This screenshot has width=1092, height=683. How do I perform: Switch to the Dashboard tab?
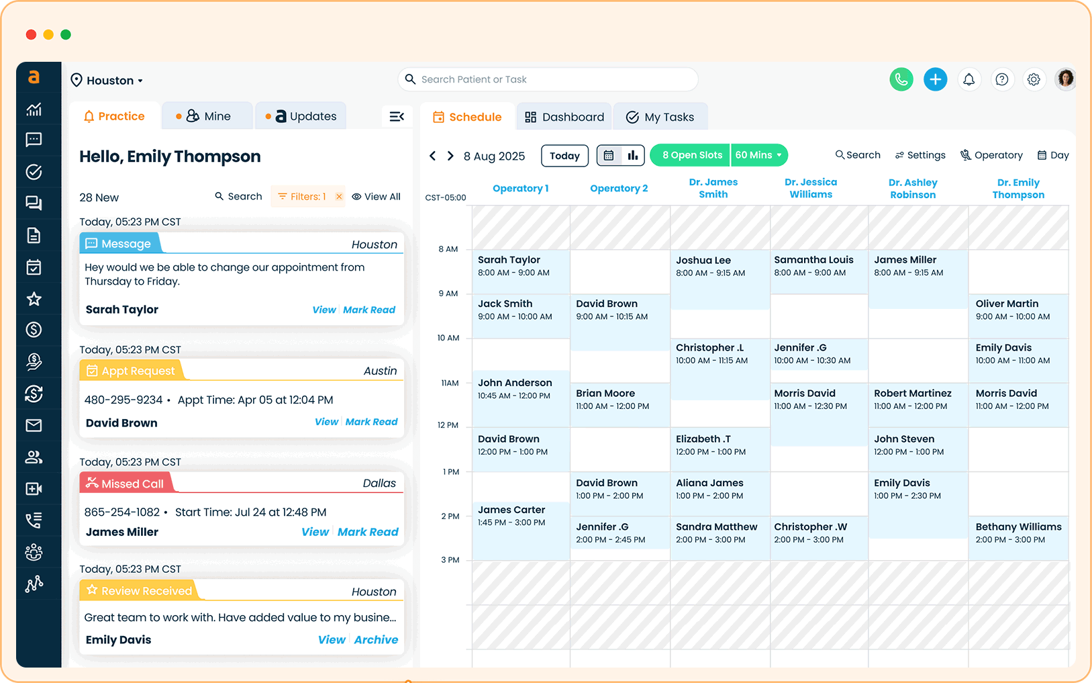564,117
